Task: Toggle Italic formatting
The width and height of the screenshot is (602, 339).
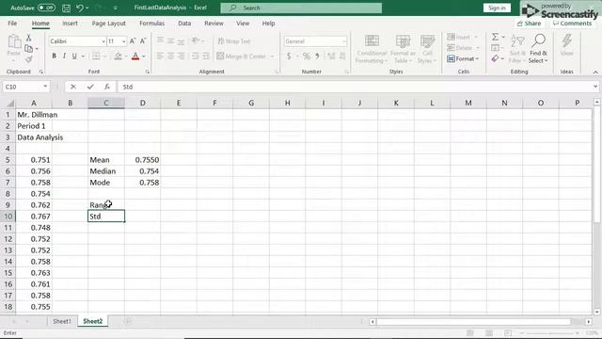Action: pyautogui.click(x=64, y=56)
